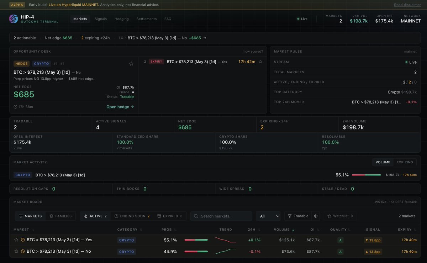Click No row 44.9% probability bar
427x263 pixels.
pos(196,252)
